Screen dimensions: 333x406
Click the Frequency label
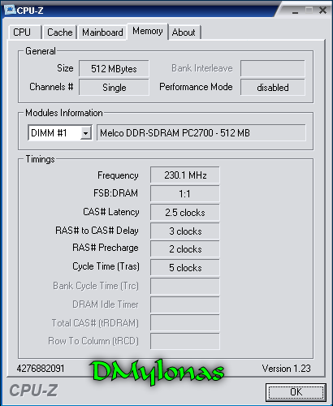tap(118, 175)
